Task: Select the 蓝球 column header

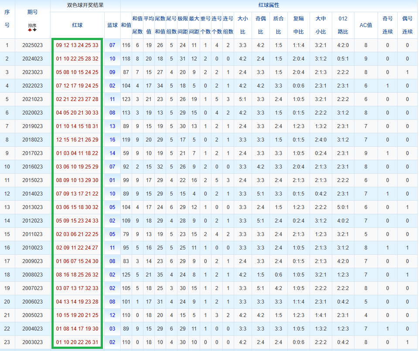Action: point(112,25)
